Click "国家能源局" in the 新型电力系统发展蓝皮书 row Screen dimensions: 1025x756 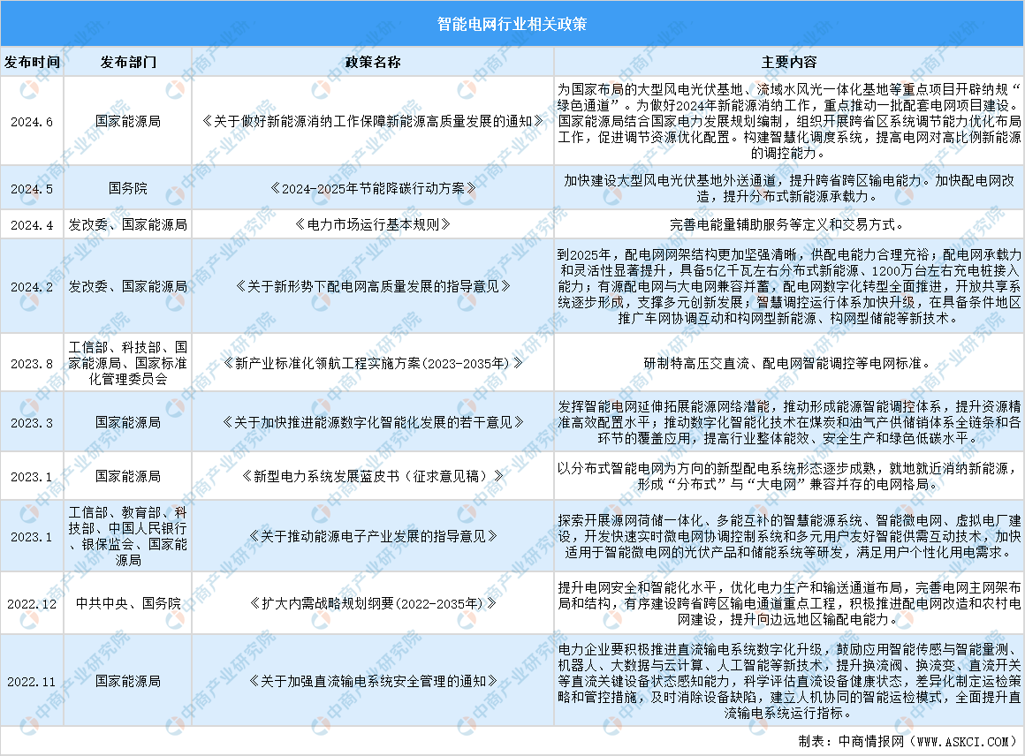tap(128, 477)
